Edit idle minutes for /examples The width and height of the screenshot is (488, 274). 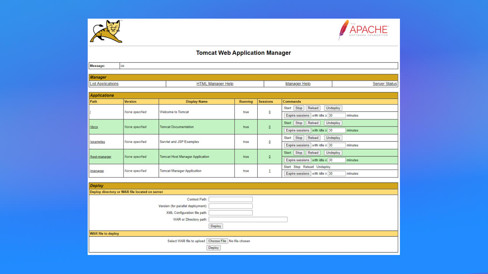pos(337,145)
